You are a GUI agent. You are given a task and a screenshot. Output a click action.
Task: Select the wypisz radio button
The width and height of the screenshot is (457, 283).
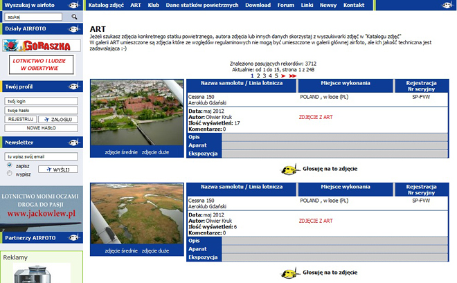[10, 173]
